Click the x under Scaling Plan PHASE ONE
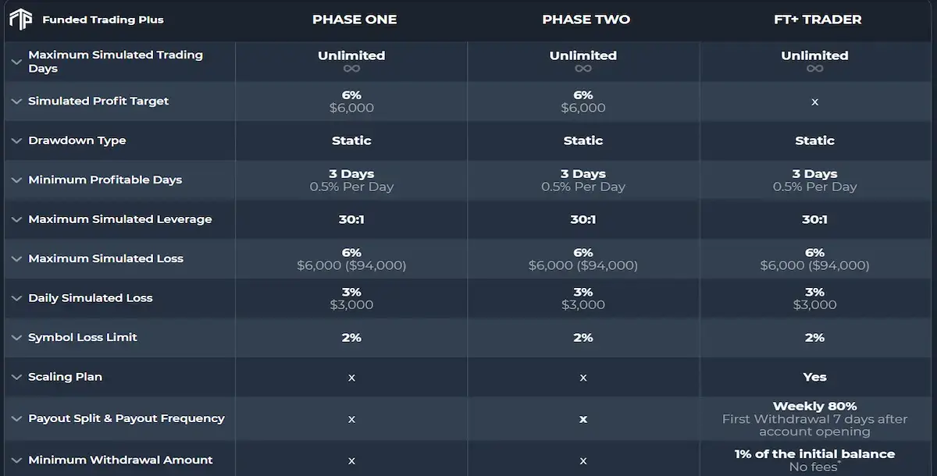This screenshot has height=476, width=937. (351, 377)
